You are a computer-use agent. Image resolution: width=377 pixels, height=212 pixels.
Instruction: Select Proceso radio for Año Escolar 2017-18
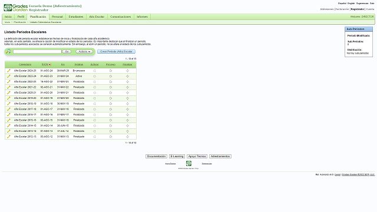point(111,109)
